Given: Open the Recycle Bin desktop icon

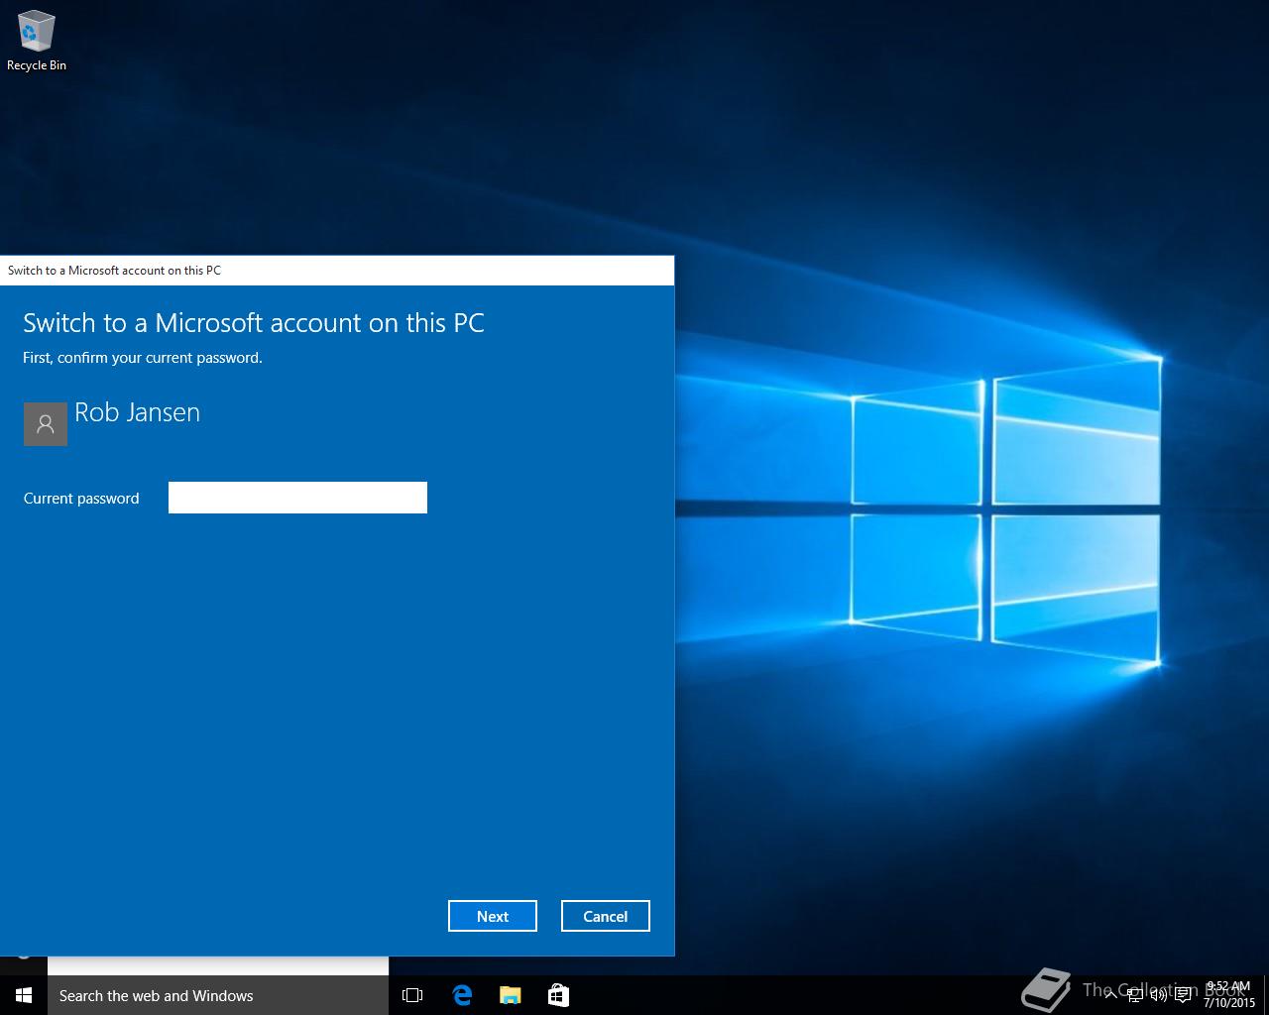Looking at the screenshot, I should [x=37, y=41].
